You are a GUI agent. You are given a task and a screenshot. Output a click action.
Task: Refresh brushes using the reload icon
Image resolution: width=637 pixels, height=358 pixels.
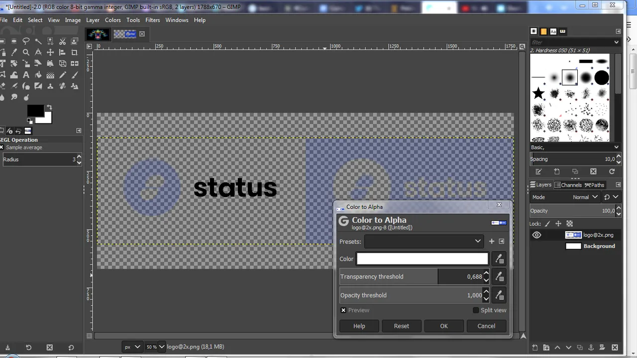pos(612,172)
